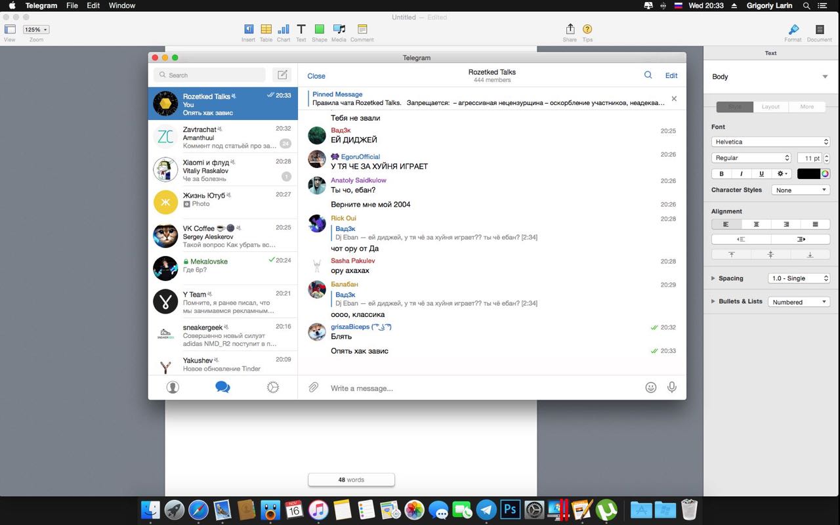Open uTorrent from the Dock
840x525 pixels.
click(x=607, y=509)
